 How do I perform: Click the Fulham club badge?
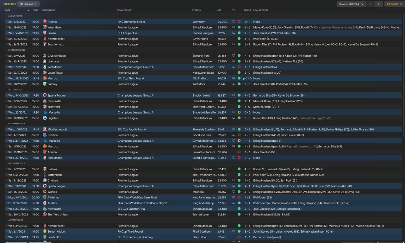pos(45,169)
